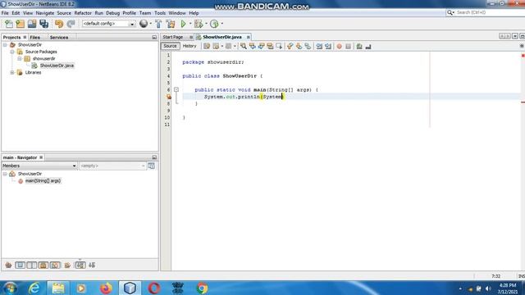This screenshot has height=295, width=525.
Task: Select ShowUserDir.java in Projects tree
Action: 57,66
